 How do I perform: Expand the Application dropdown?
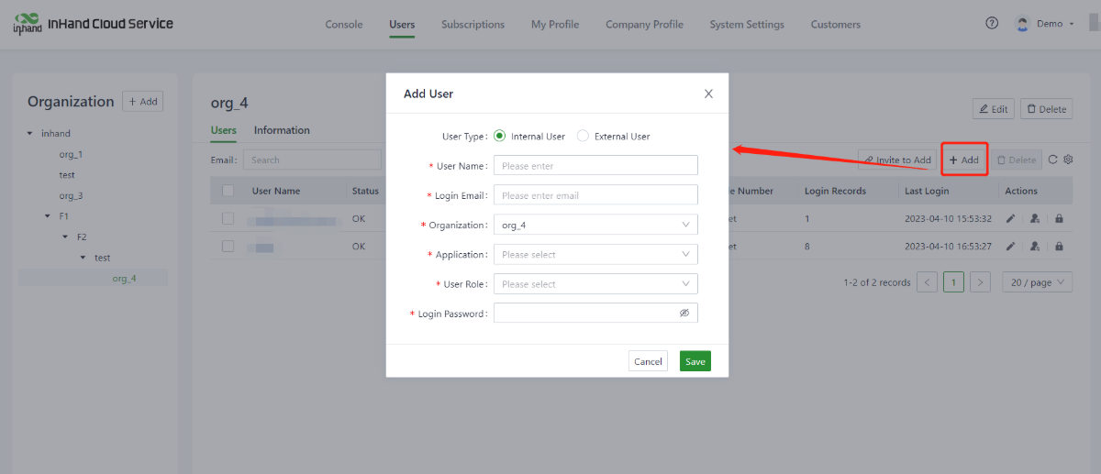[595, 254]
